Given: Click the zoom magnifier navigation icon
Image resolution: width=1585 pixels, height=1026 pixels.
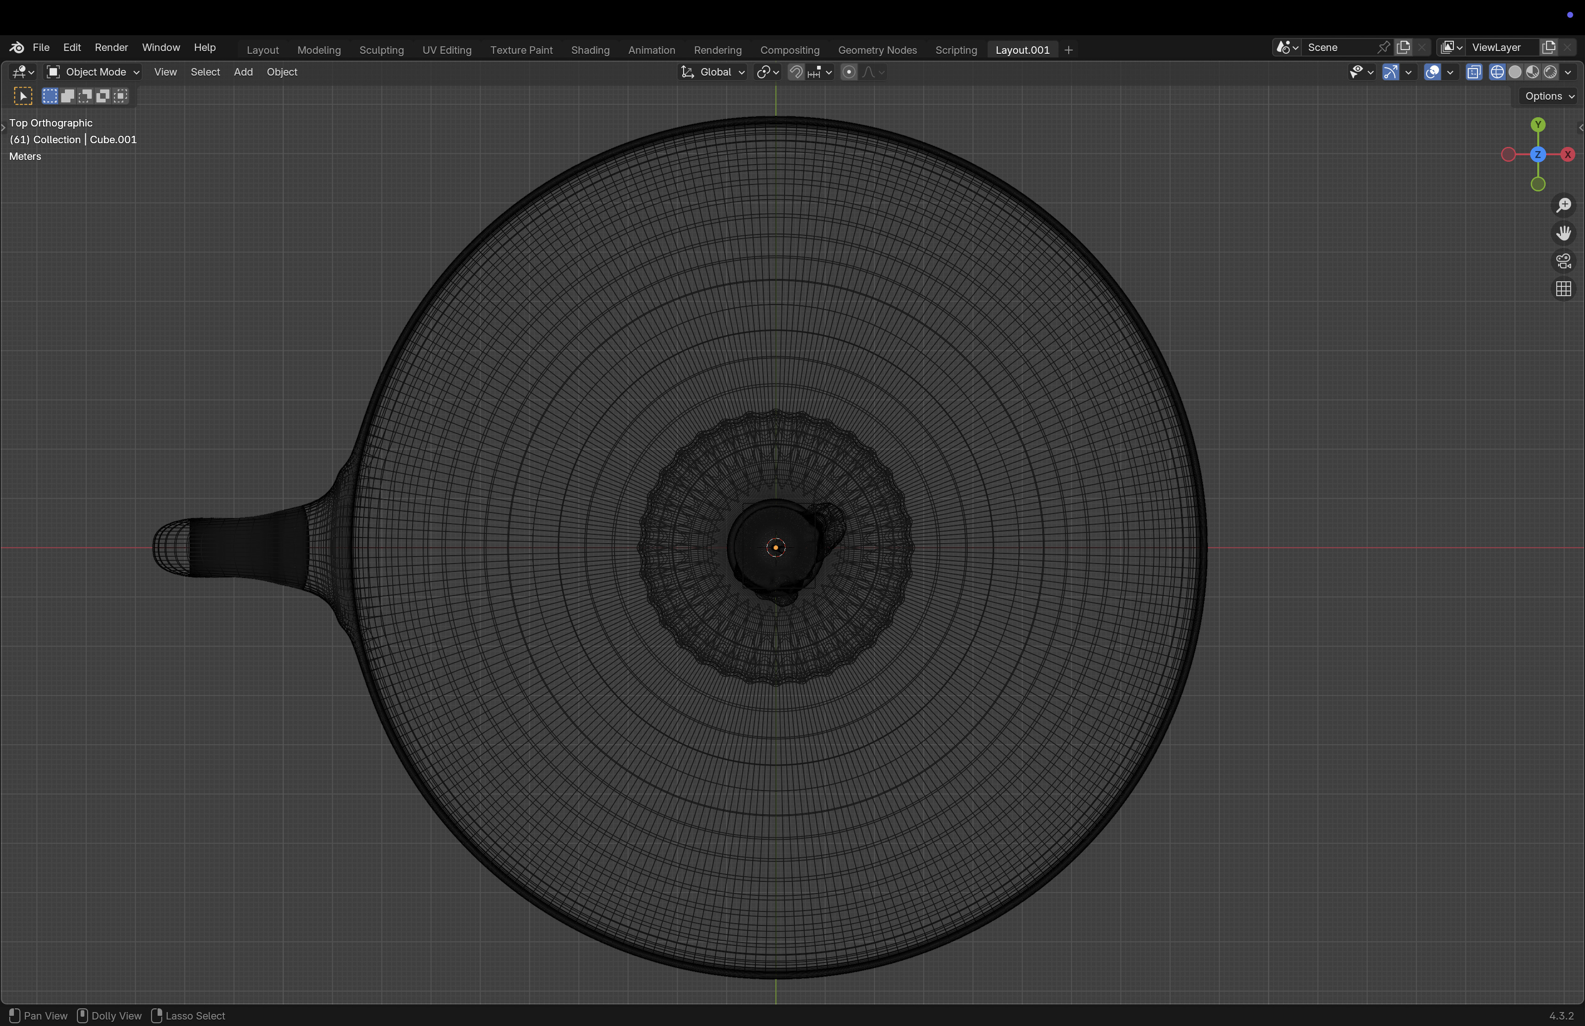Looking at the screenshot, I should coord(1563,205).
